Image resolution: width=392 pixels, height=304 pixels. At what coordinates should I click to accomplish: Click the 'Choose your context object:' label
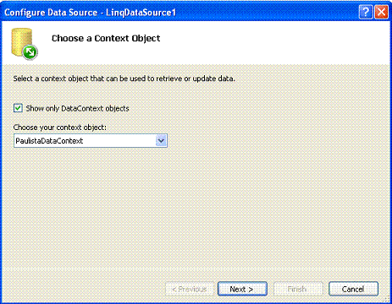(60, 128)
